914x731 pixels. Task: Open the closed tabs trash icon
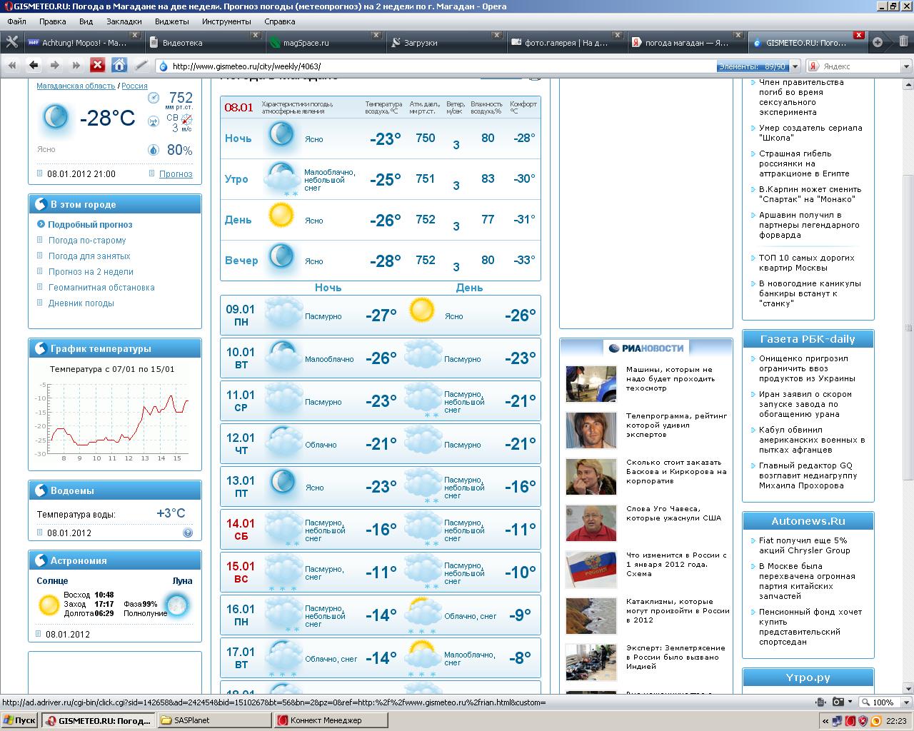(x=903, y=41)
